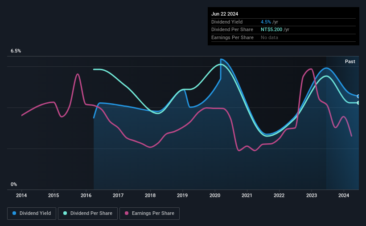366x226 pixels.
Task: Click the Past region label
Action: [x=350, y=61]
